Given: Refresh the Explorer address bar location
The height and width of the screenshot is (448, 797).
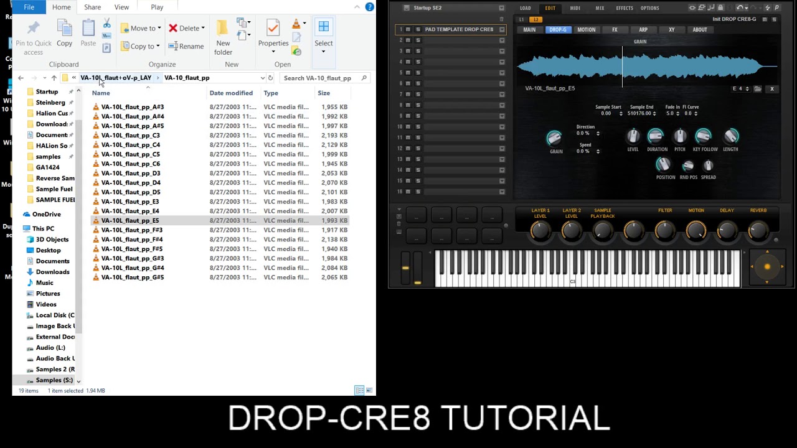Looking at the screenshot, I should tap(270, 78).
